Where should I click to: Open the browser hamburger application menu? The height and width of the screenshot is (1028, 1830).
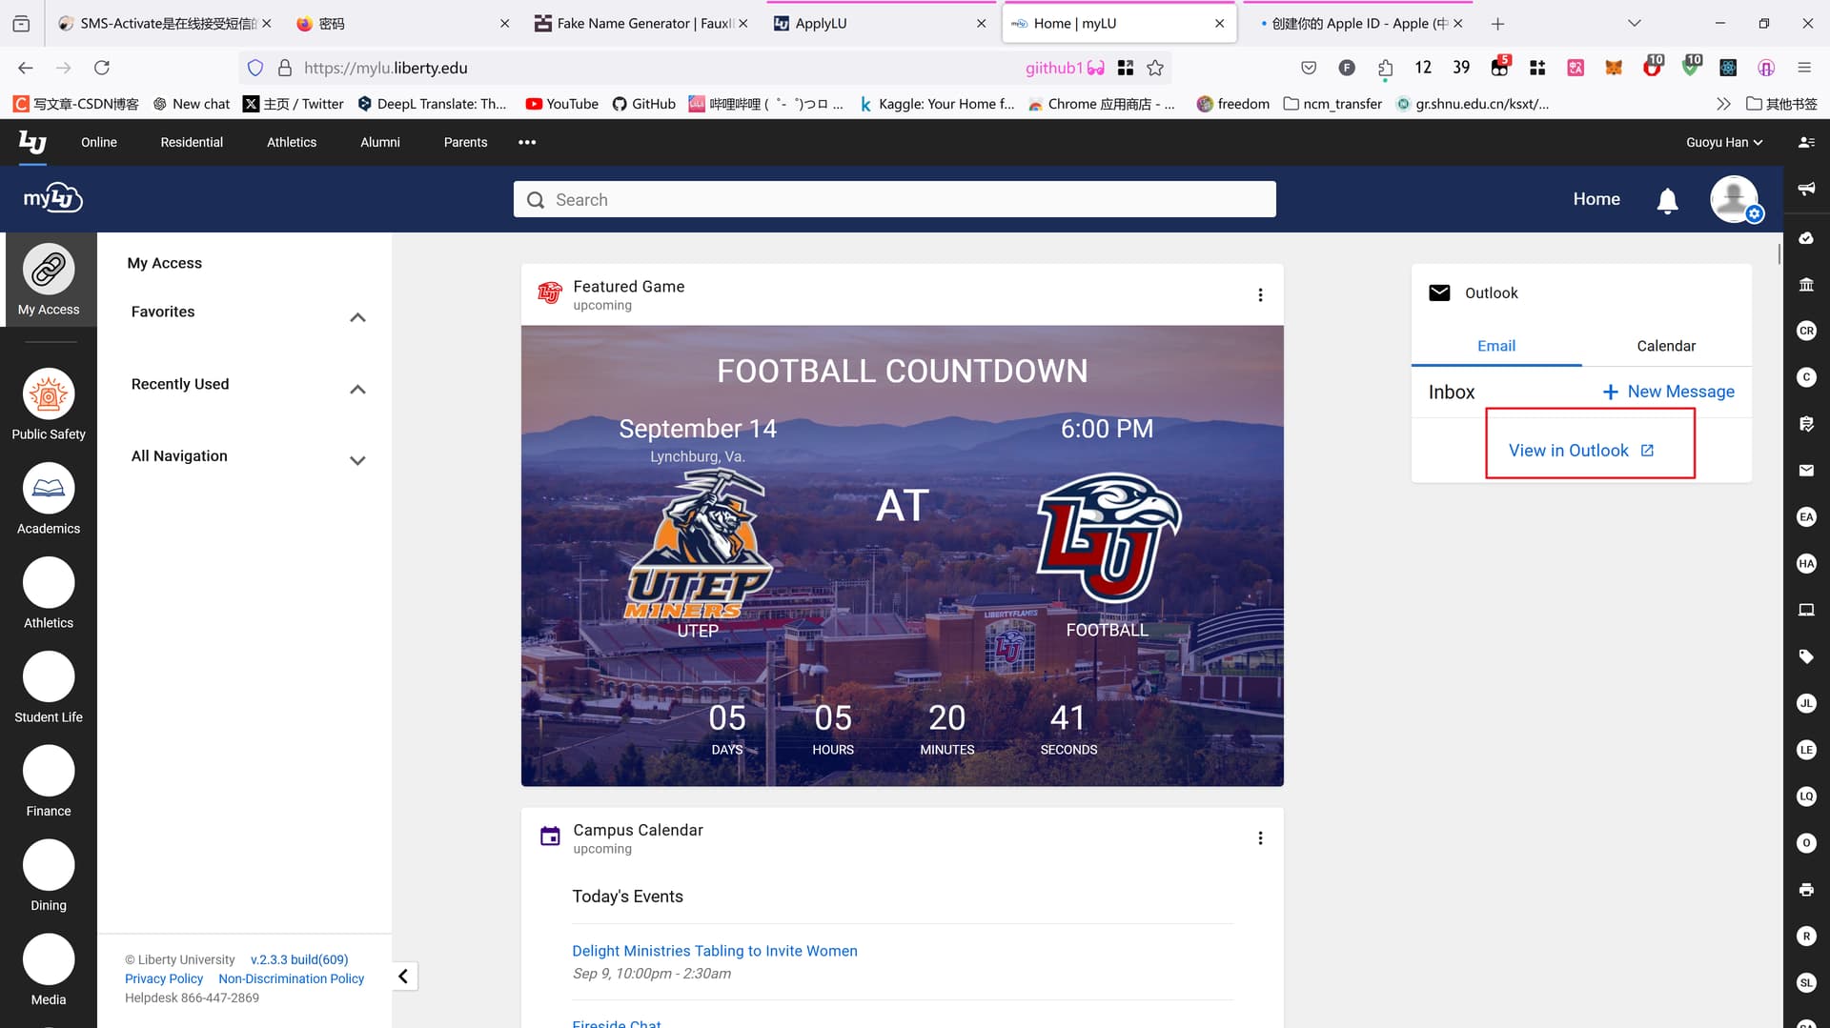(x=1804, y=68)
